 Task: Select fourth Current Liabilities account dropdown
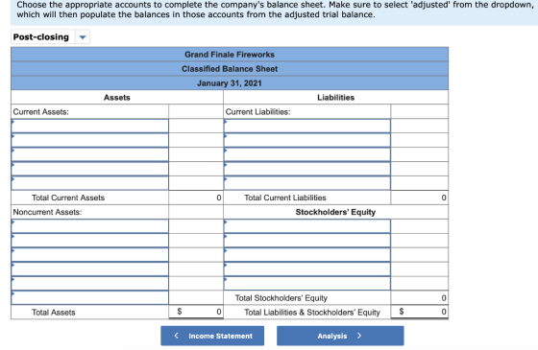307,169
